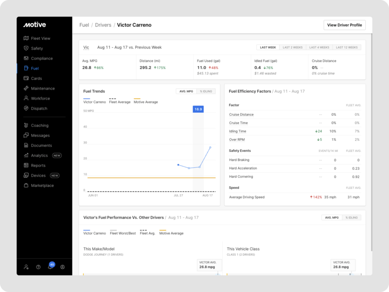The image size is (389, 292).
Task: Click the View Driver Profile button
Action: click(x=344, y=25)
